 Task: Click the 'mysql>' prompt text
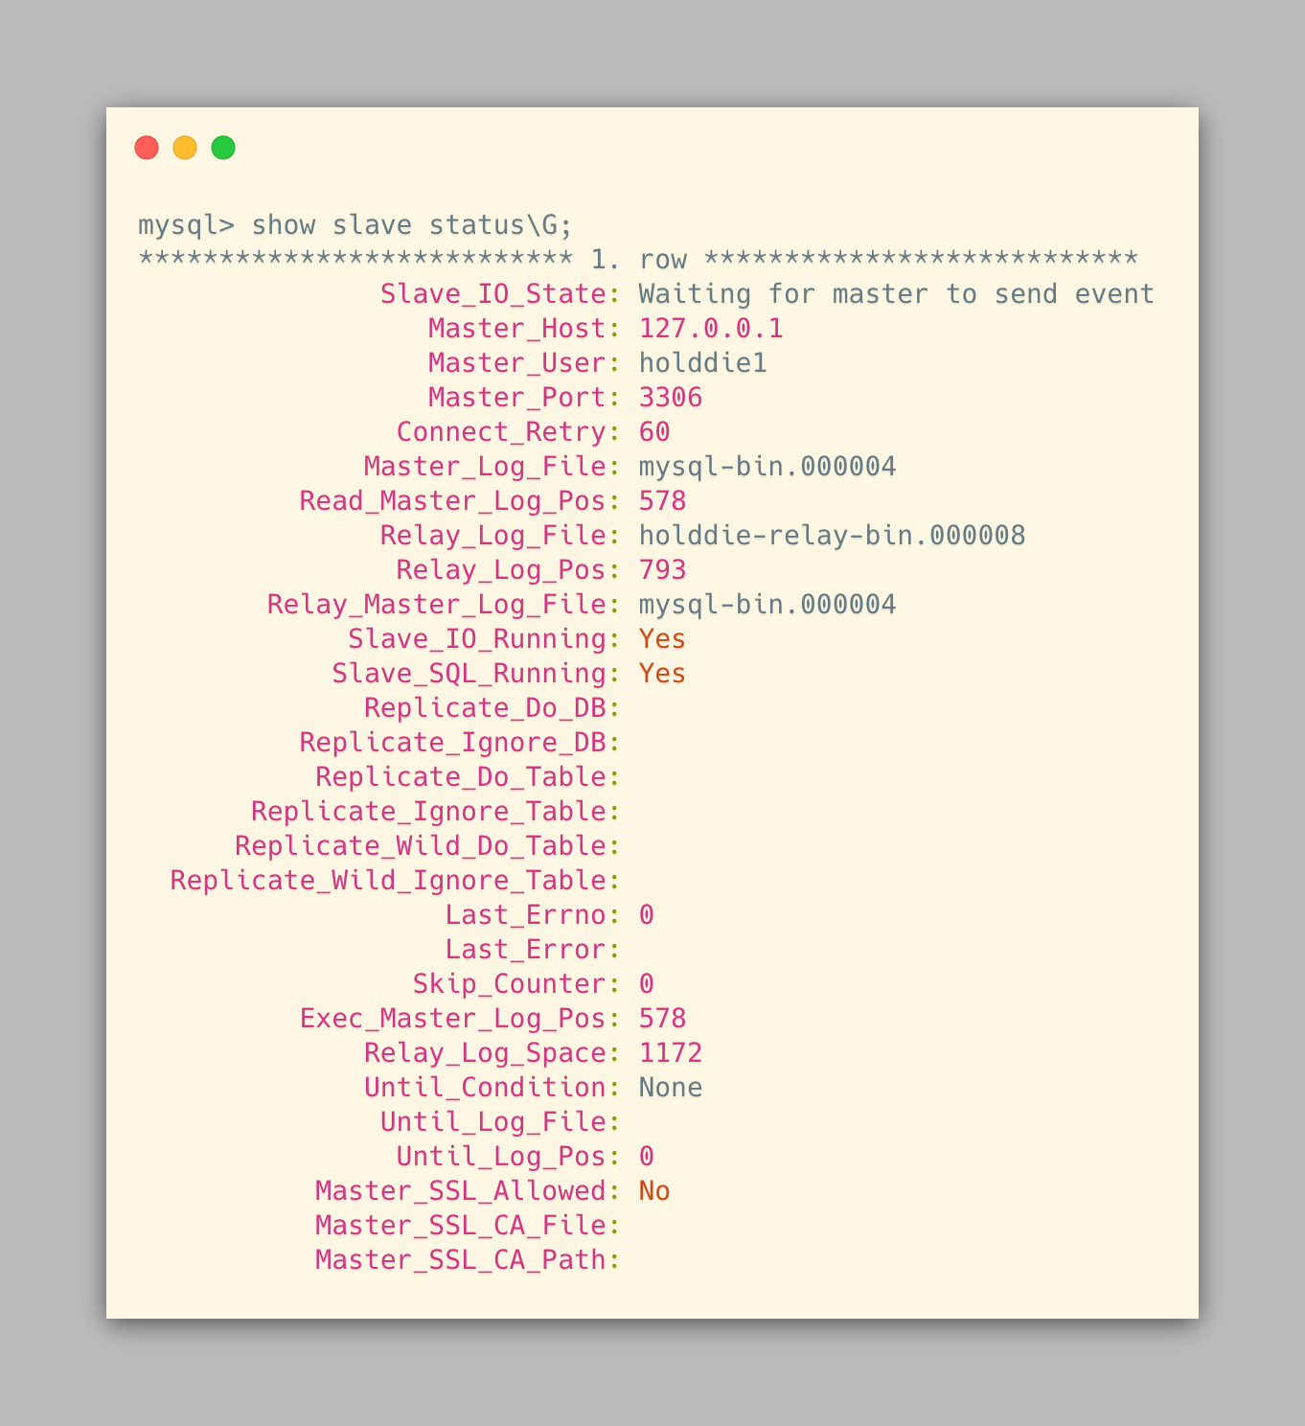tap(186, 225)
